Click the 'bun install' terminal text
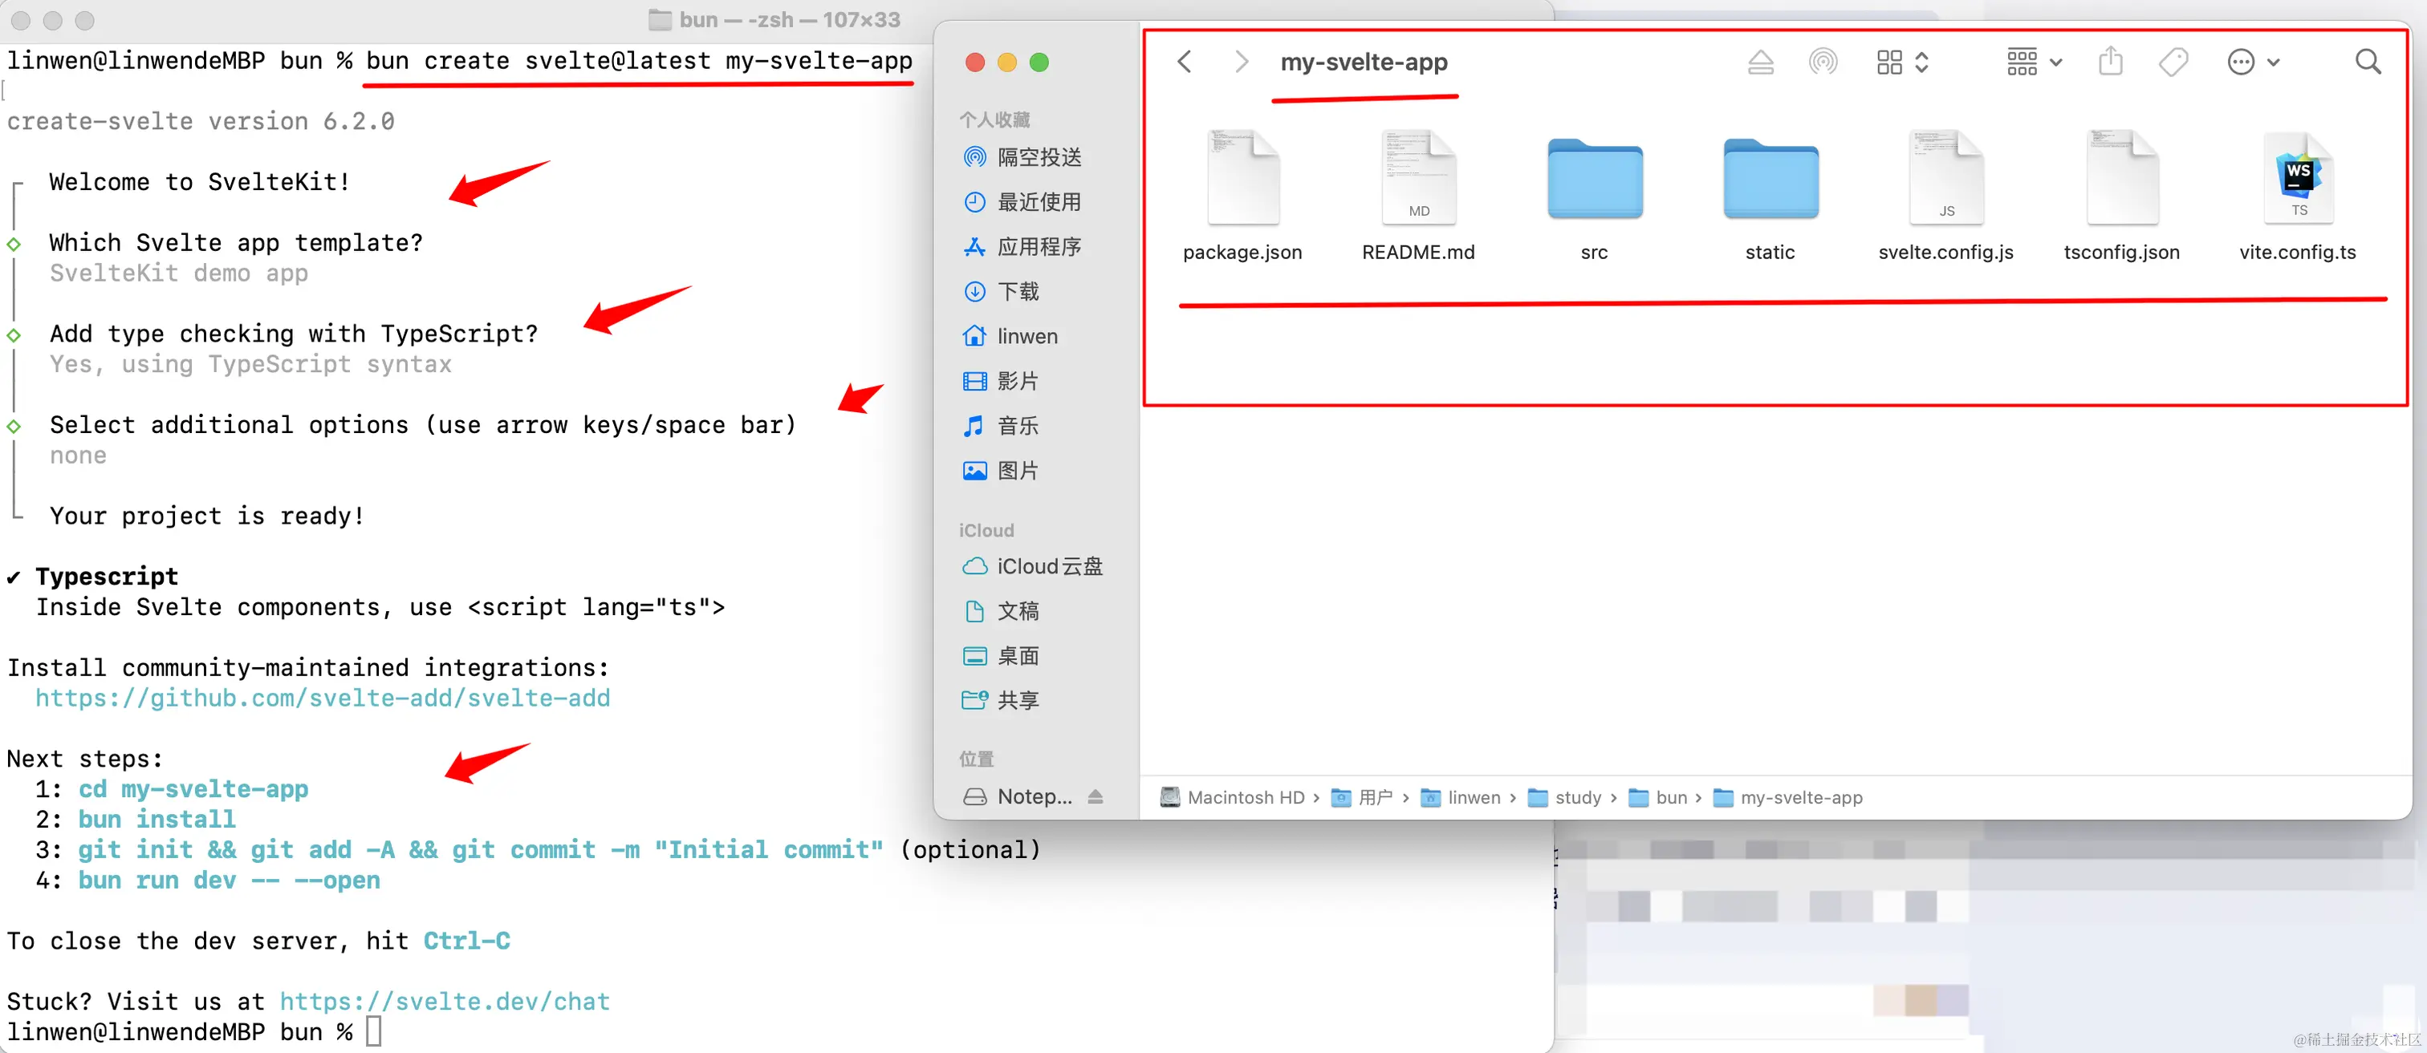This screenshot has width=2427, height=1053. pyautogui.click(x=157, y=820)
